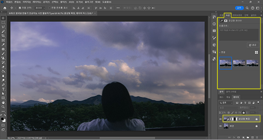Select the Frame tool
This screenshot has width=263, height=140.
(x=3, y=40)
